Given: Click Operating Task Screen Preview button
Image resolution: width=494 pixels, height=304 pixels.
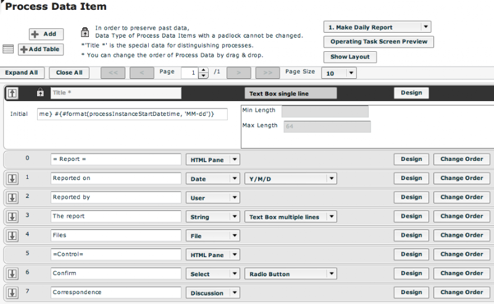Looking at the screenshot, I should [x=379, y=41].
